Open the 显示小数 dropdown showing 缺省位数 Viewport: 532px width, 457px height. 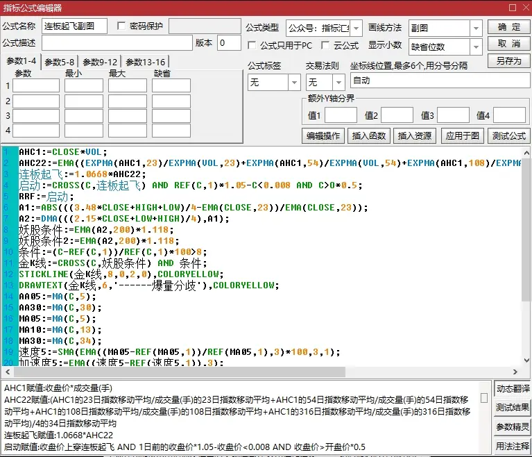pos(476,47)
